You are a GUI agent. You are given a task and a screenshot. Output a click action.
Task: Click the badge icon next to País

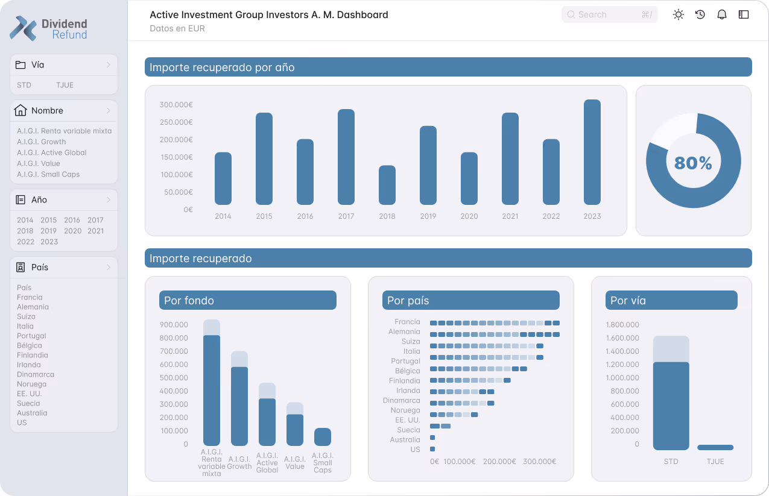(21, 267)
